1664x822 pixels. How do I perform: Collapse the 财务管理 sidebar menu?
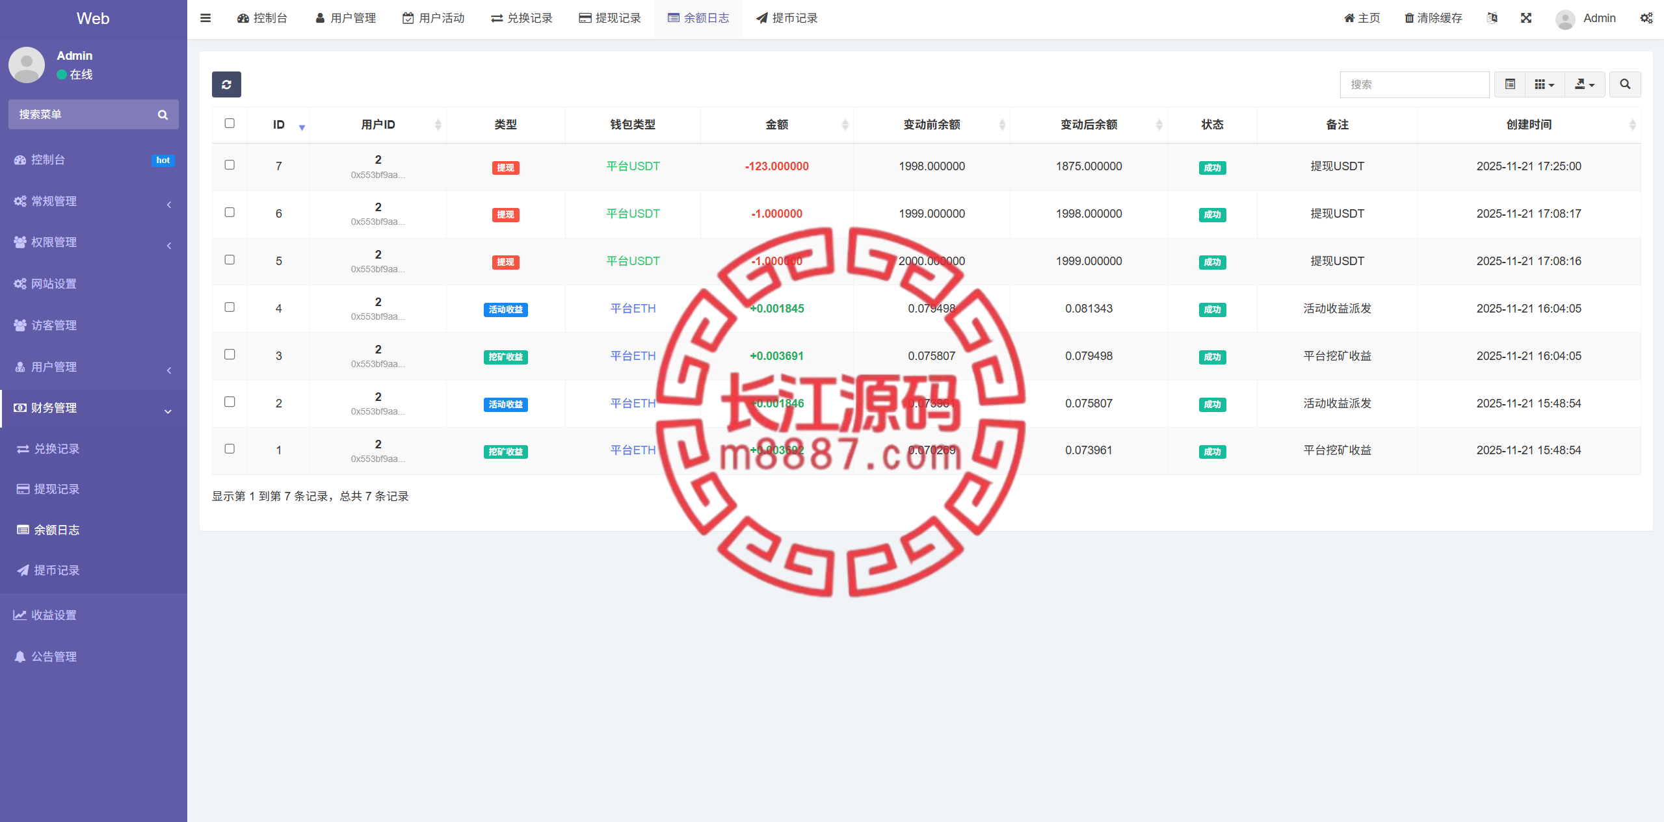[94, 408]
